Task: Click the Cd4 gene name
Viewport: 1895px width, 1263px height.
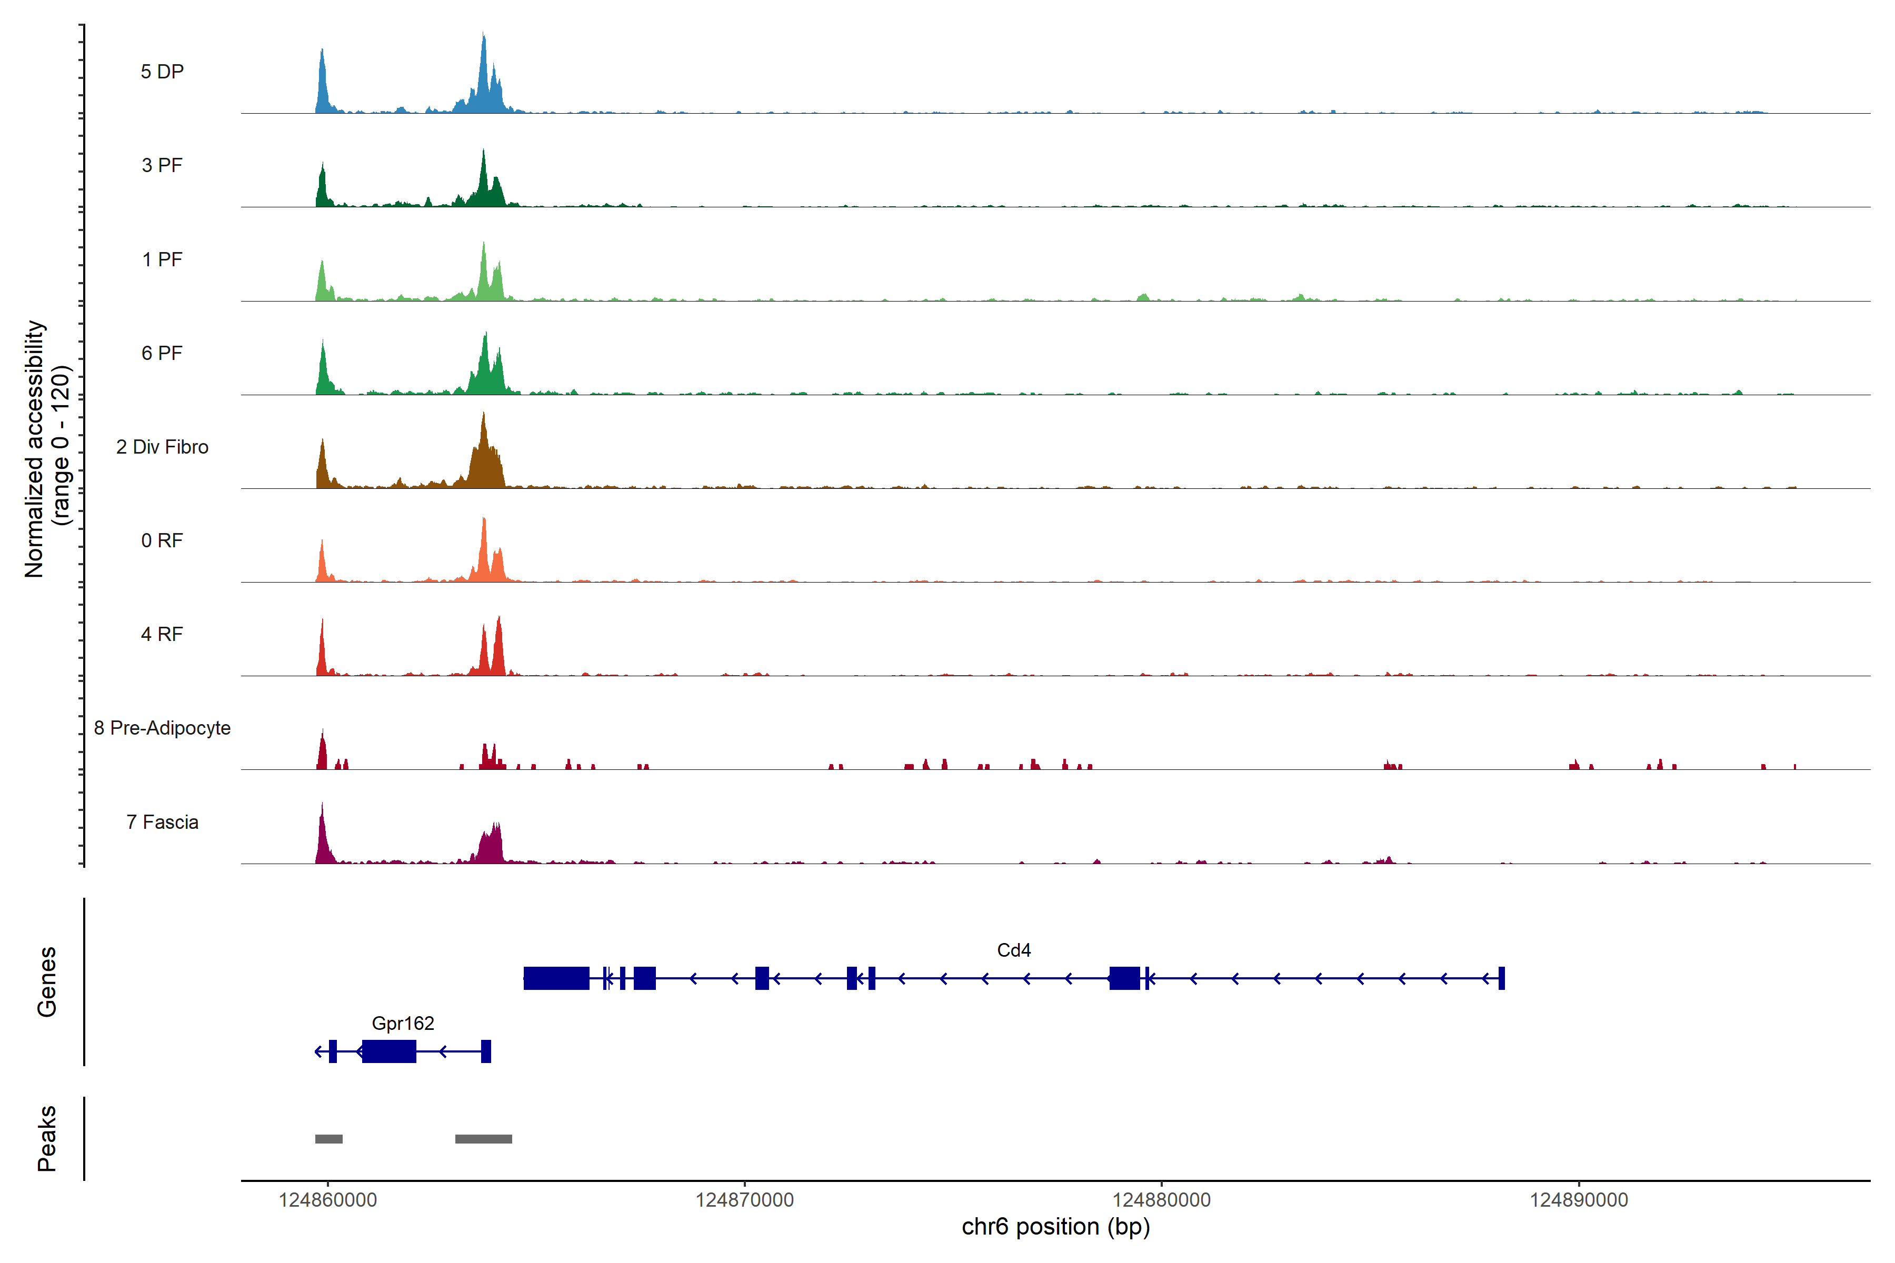Action: point(1014,950)
